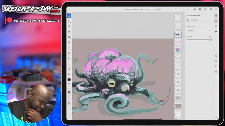
Task: Clip the selected layer to below
Action: click(x=216, y=66)
